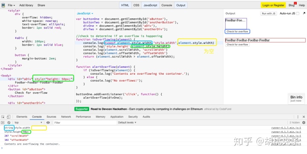Click the Login or Register button
The image size is (307, 154).
click(x=273, y=5)
